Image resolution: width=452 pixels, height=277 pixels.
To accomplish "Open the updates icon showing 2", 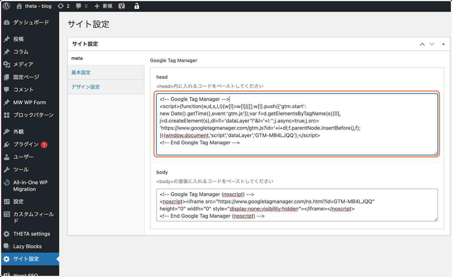I will point(61,6).
